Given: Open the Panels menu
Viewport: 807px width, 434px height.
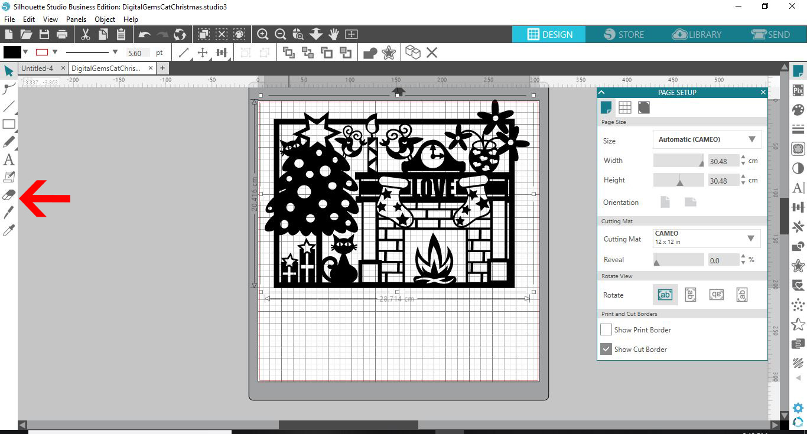Looking at the screenshot, I should coord(76,19).
